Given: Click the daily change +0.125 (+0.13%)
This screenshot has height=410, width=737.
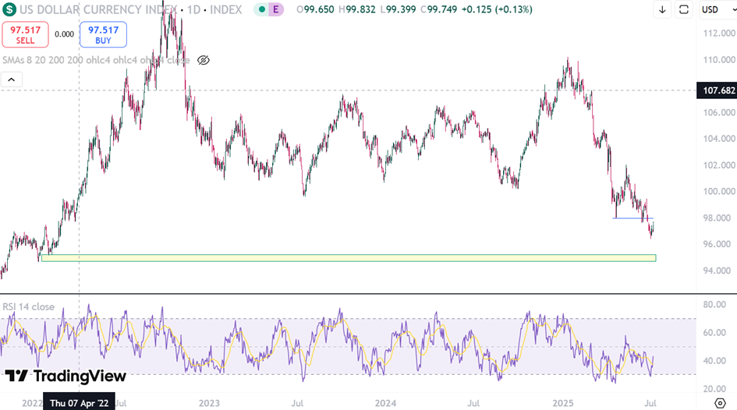Looking at the screenshot, I should 497,9.
